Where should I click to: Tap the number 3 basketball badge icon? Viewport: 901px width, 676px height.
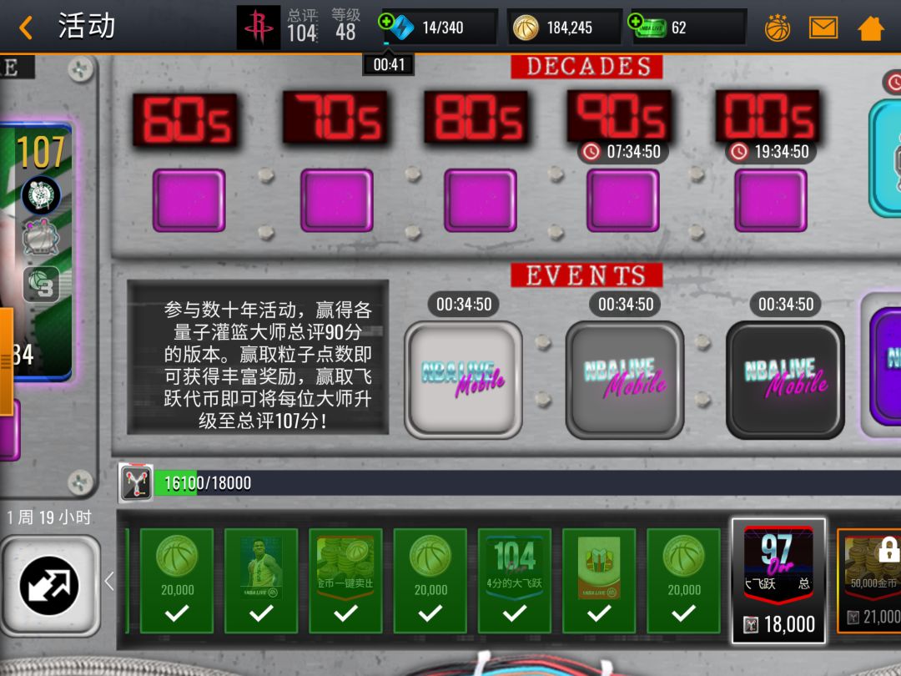[x=42, y=284]
